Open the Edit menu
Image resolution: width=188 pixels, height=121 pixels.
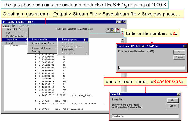pyautogui.click(x=13, y=26)
